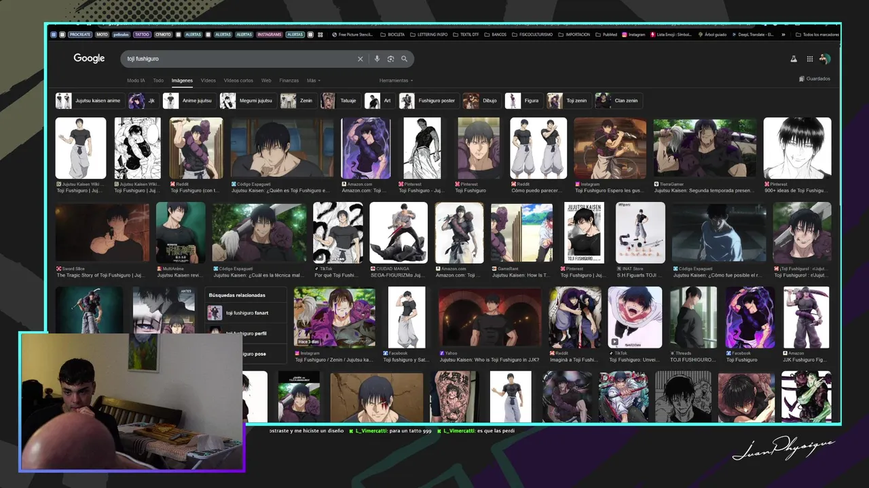Open the PubMed bookmark
This screenshot has height=488, width=869.
(606, 35)
